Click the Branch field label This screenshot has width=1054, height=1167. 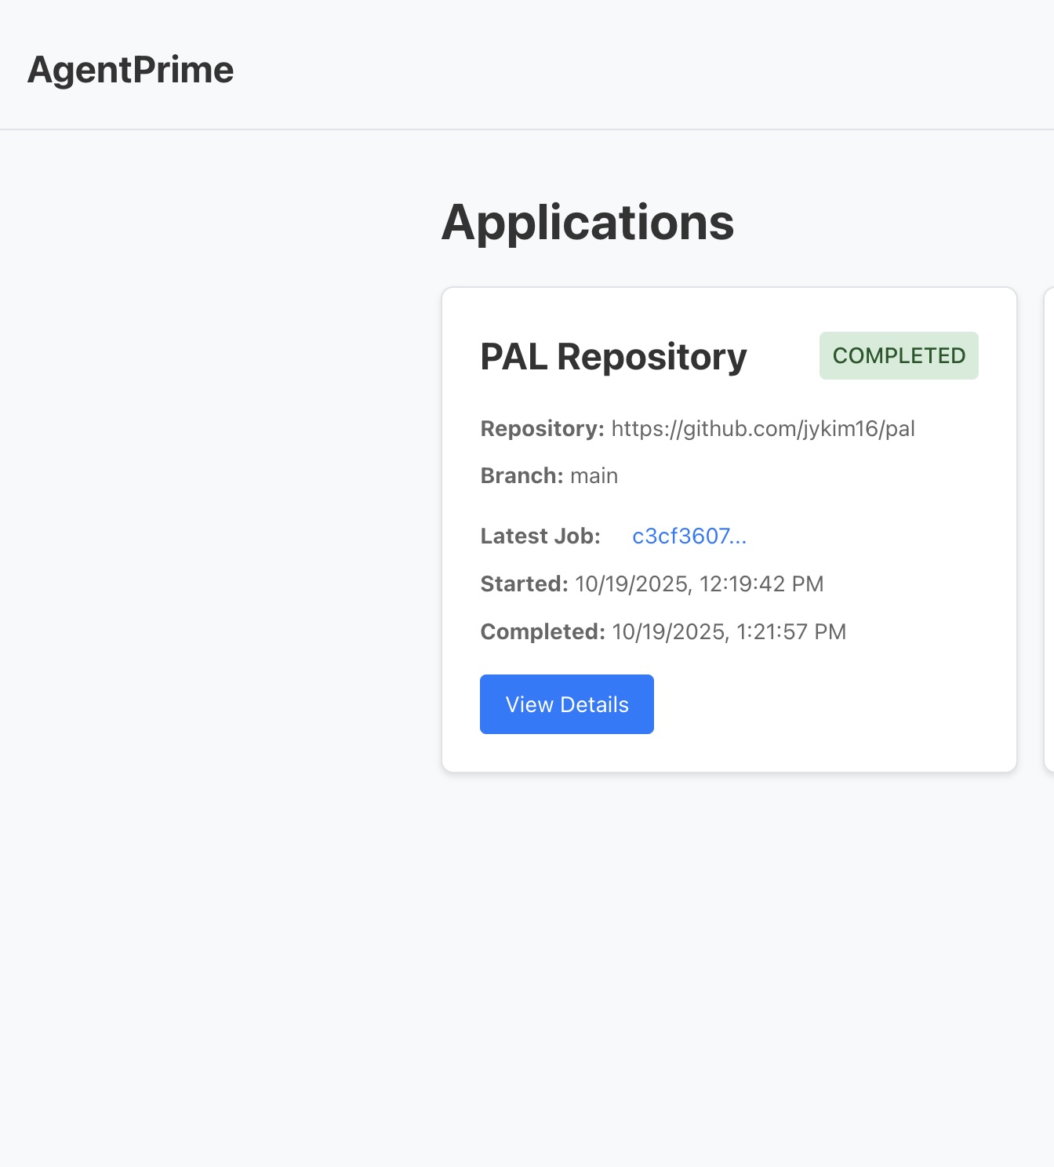522,475
